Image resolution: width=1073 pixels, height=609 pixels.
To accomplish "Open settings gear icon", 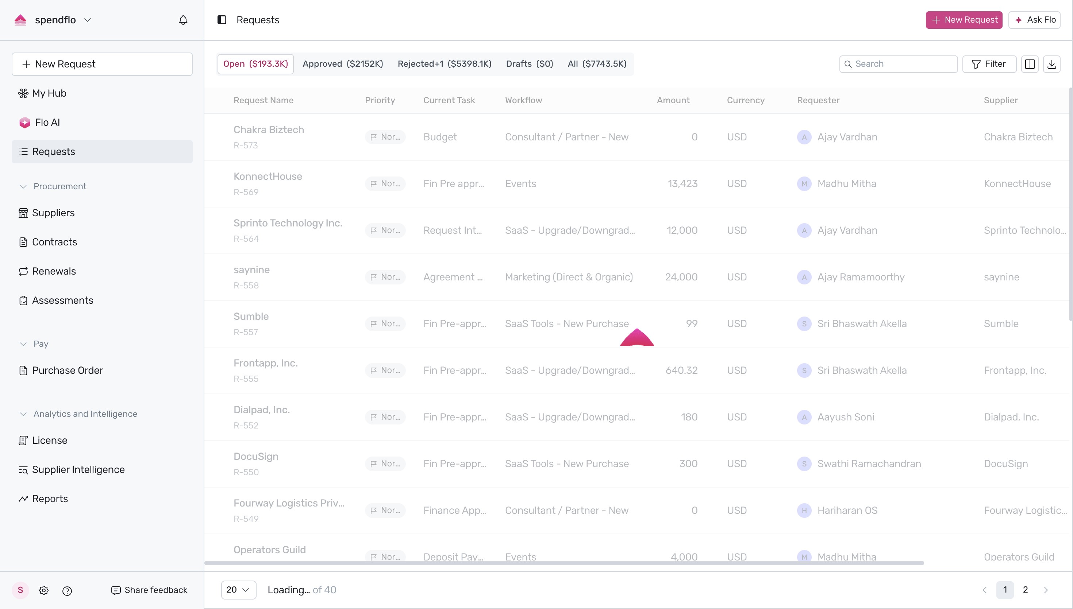I will tap(44, 590).
